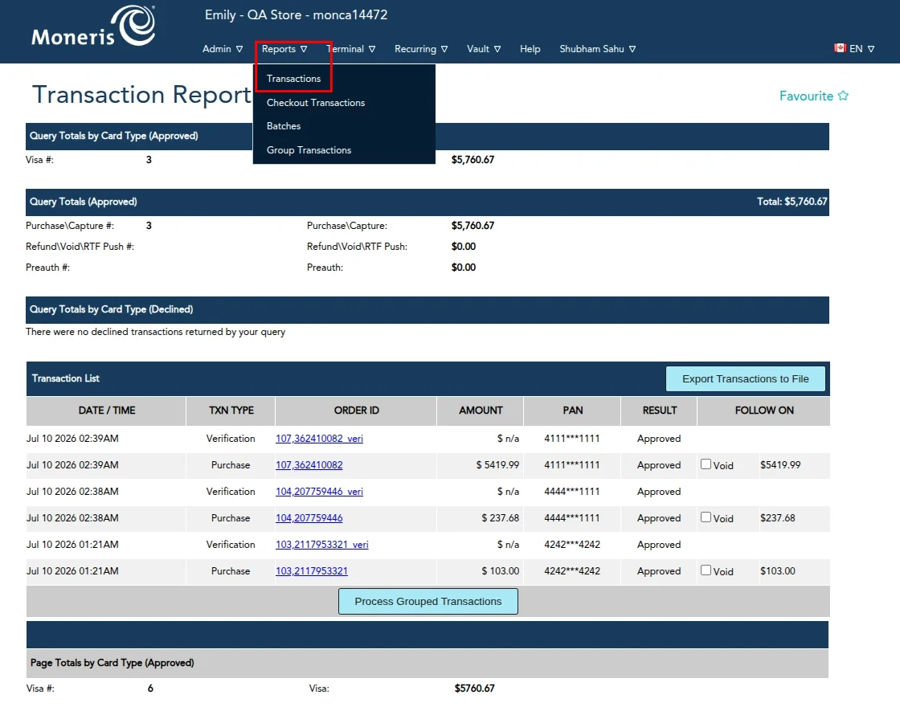Click the RESULT column header
This screenshot has width=900, height=707.
(x=659, y=411)
